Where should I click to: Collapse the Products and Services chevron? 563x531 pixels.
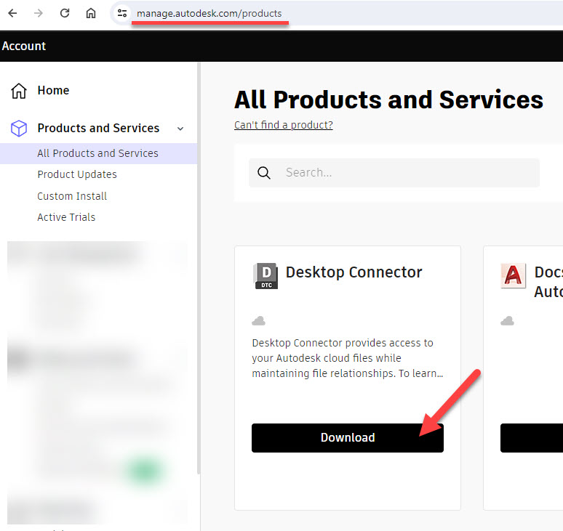(x=180, y=129)
